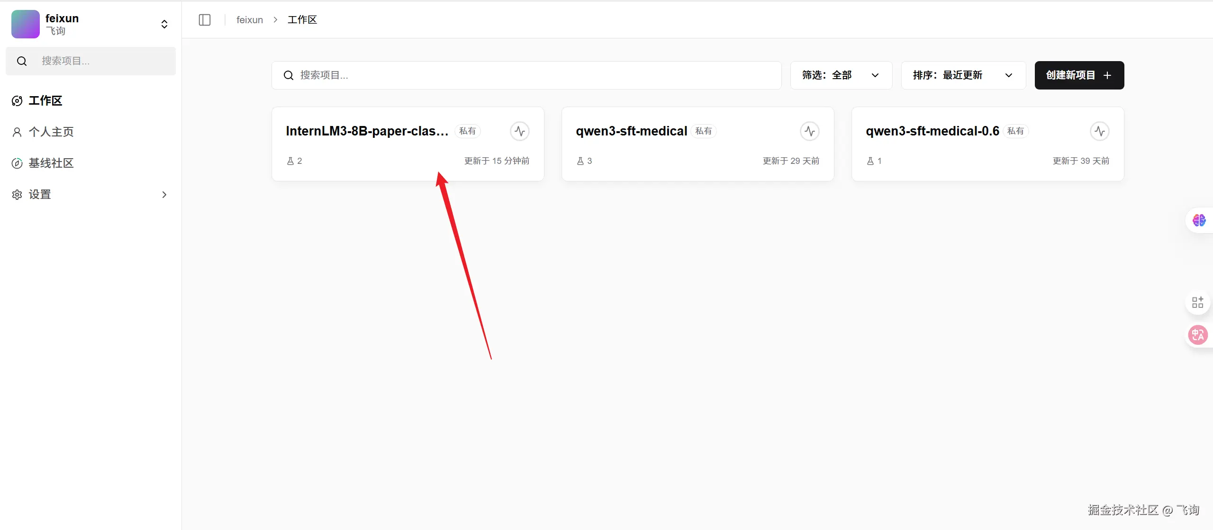1213x530 pixels.
Task: Expand the 设置 submenu chevron
Action: (x=164, y=195)
